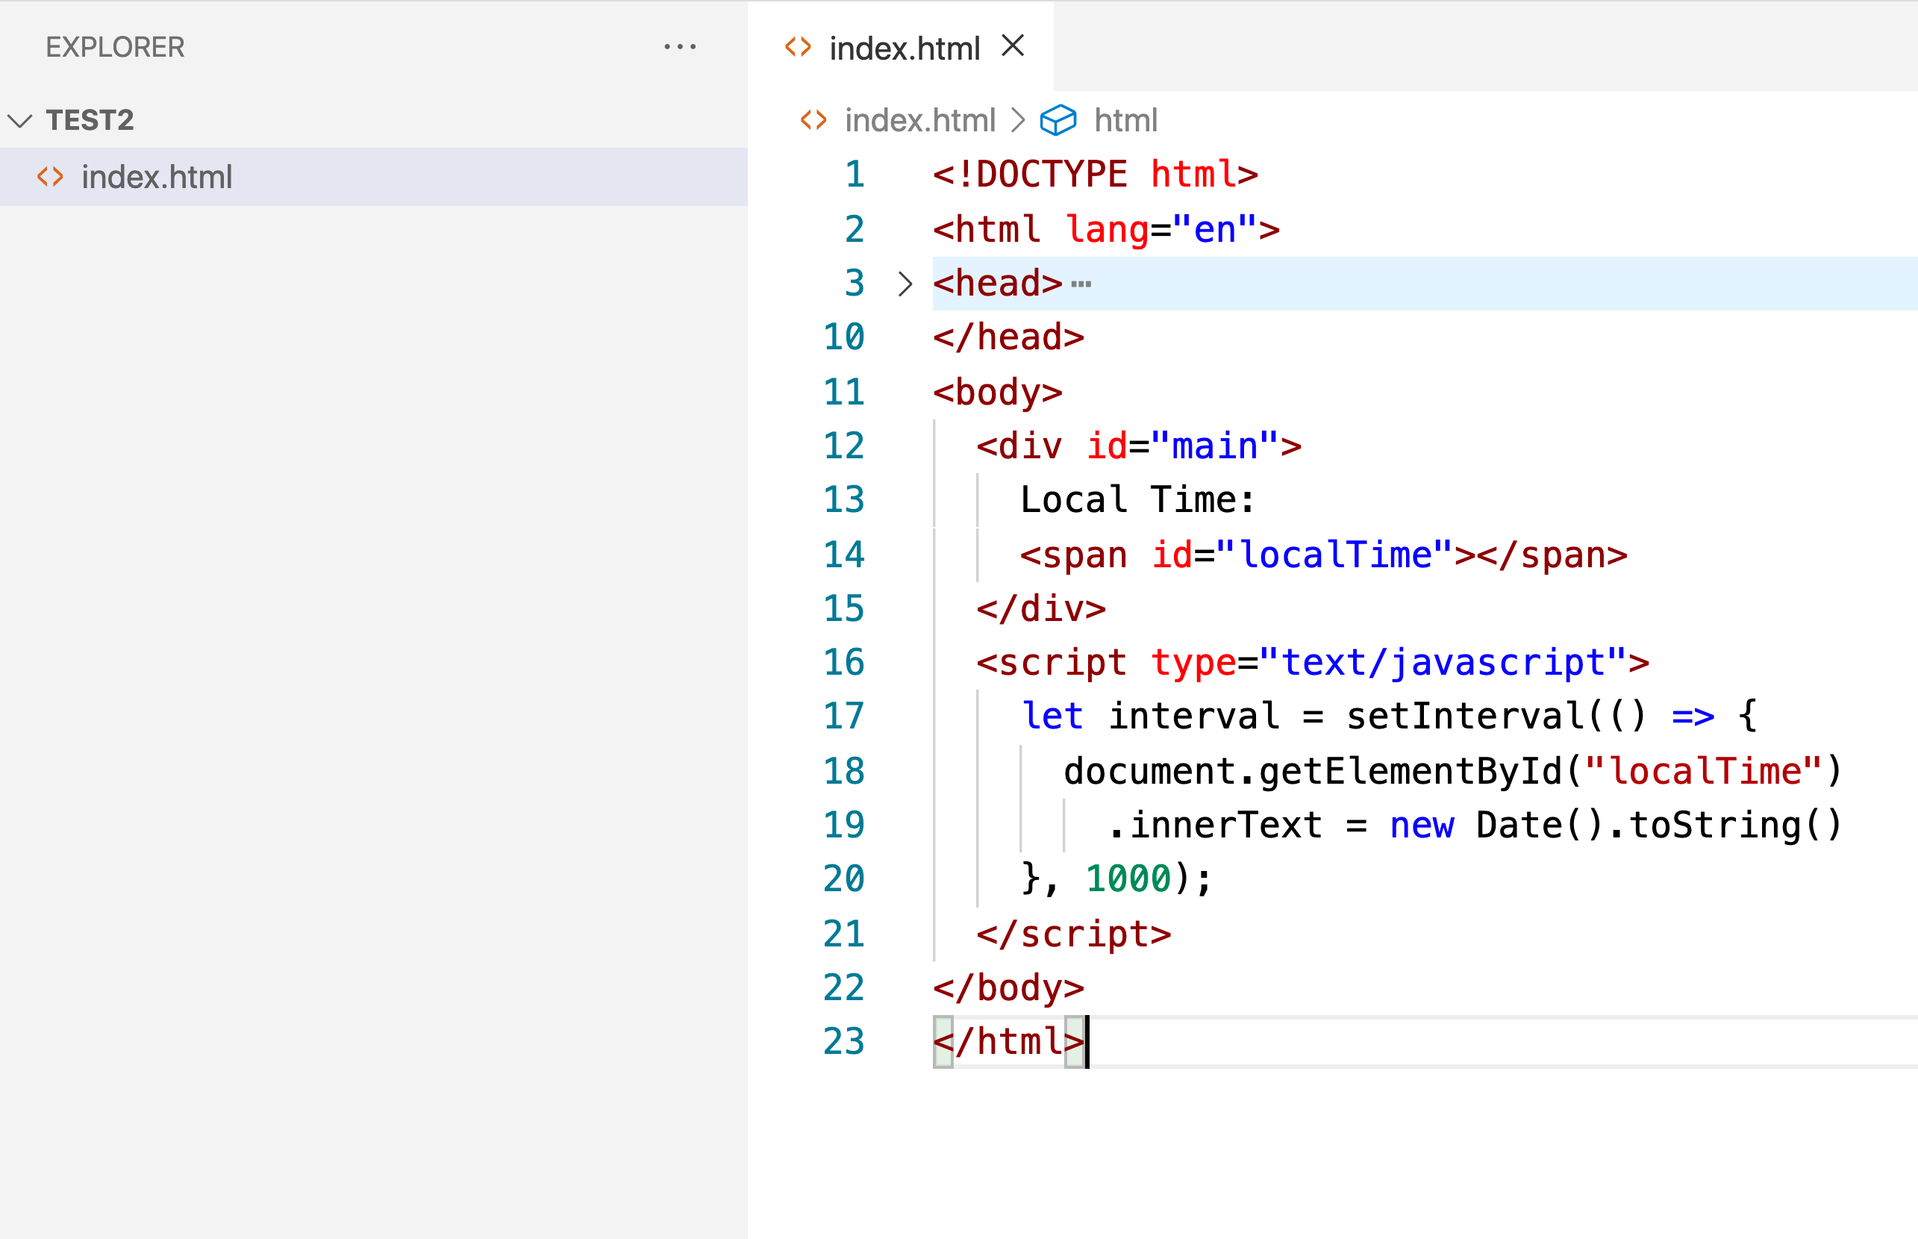1918x1239 pixels.
Task: Click the closing body tag on line 22
Action: click(1009, 988)
